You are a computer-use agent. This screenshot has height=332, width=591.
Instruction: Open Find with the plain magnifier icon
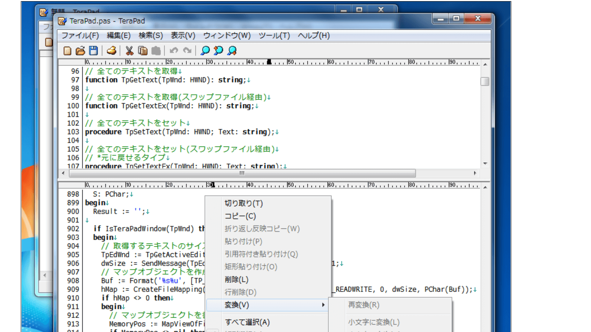pyautogui.click(x=205, y=51)
